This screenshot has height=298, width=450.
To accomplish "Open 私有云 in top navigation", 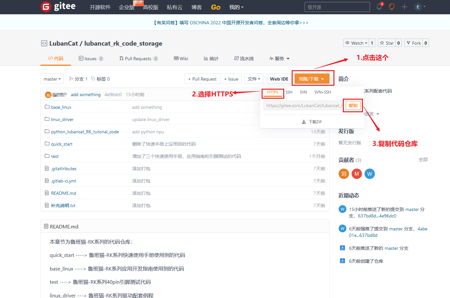I will click(x=175, y=7).
